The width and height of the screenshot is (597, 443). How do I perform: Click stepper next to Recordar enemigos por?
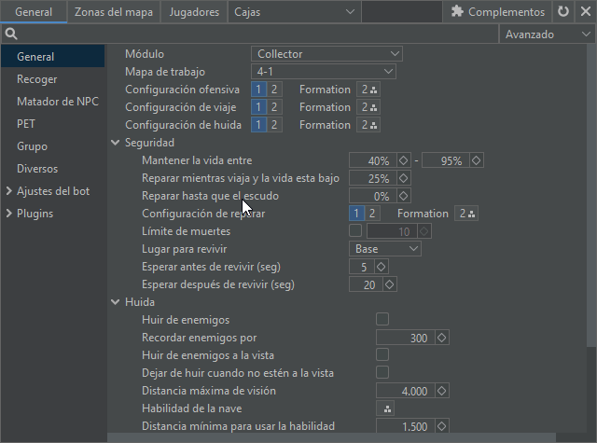click(x=442, y=338)
